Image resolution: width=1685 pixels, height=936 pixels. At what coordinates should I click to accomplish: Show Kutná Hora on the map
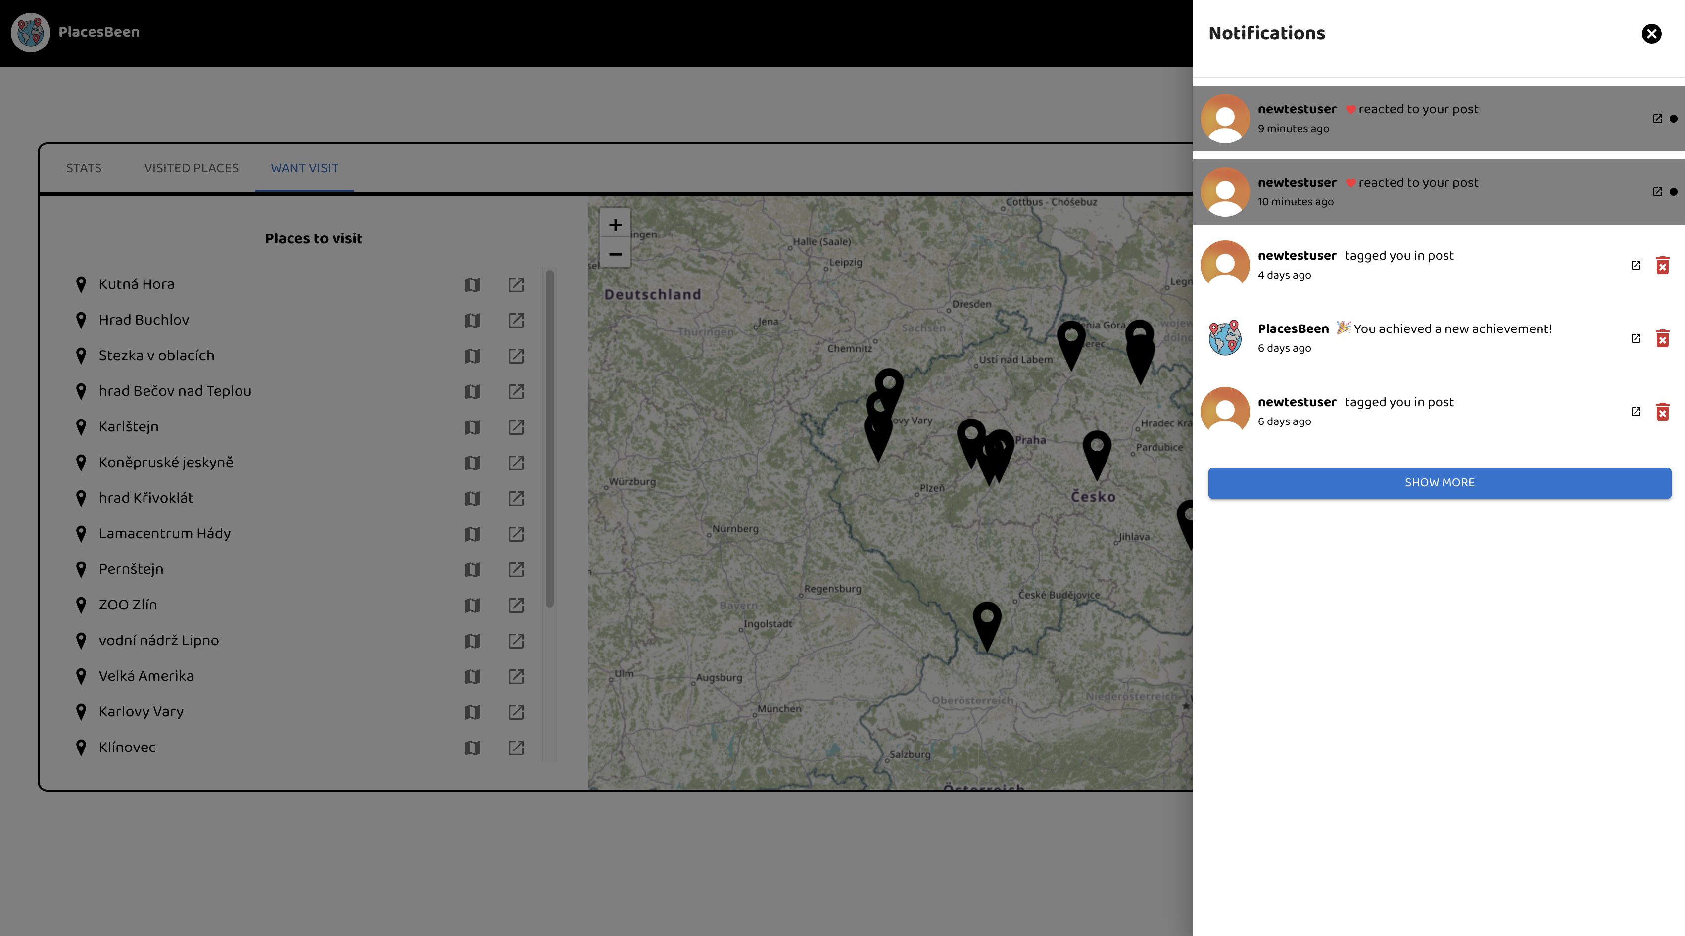click(472, 284)
